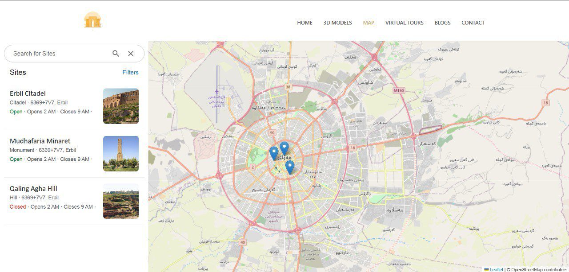This screenshot has width=569, height=272.
Task: Click the Leaflet attribution icon
Action: click(487, 269)
